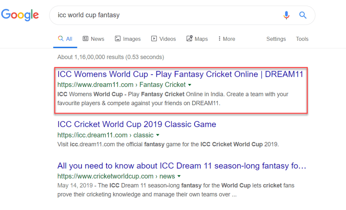Click snippet text 'May 14, 2019'
Viewport: 346px width, 210px height.
coord(75,185)
